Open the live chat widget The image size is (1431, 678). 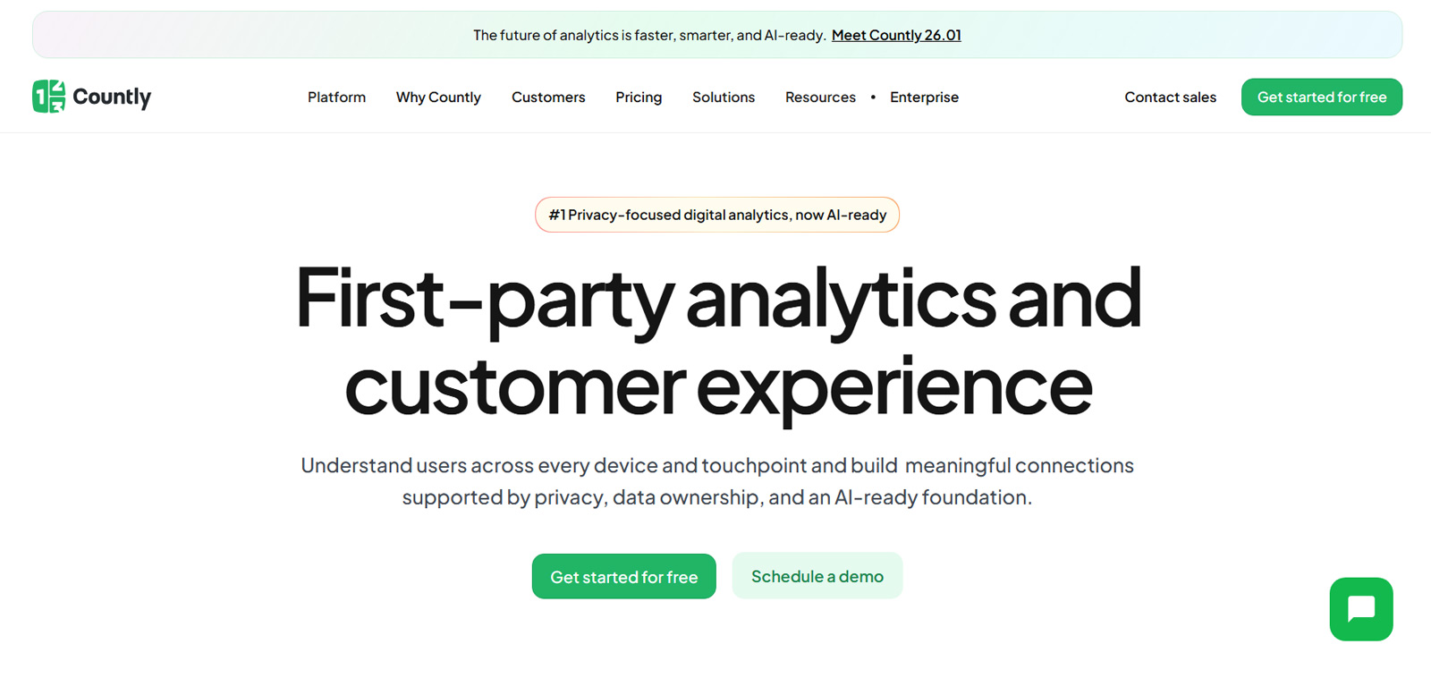(x=1360, y=609)
